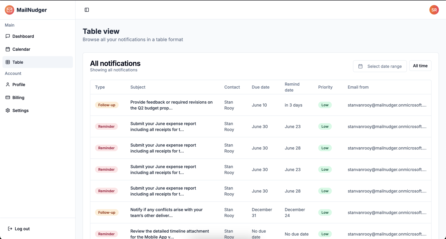Viewport: 446px width, 239px height.
Task: Click the Dashboard chat icon
Action: (8, 36)
